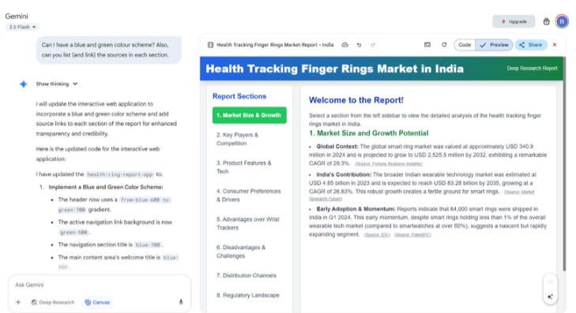Toggle Deep Research mode

click(53, 303)
